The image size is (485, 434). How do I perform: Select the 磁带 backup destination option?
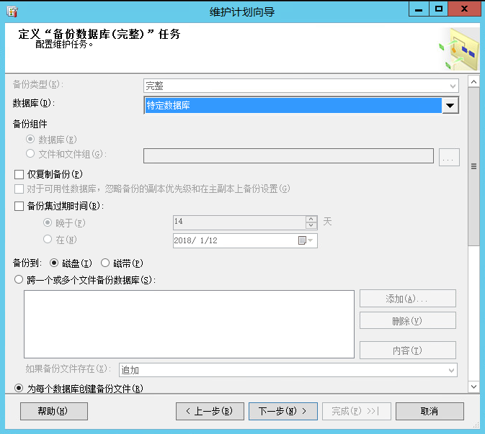tap(105, 263)
